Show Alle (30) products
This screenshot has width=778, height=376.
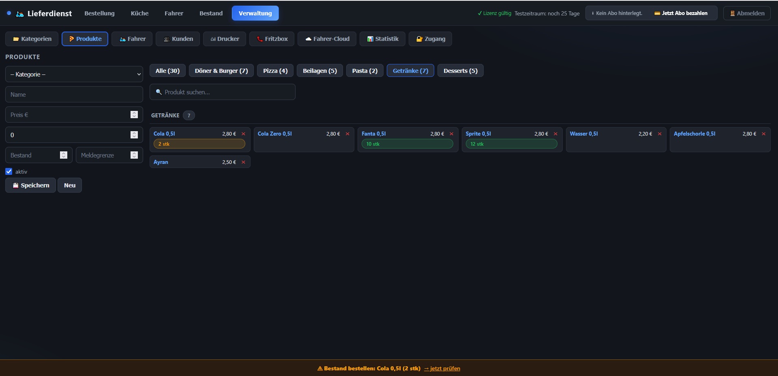(x=167, y=71)
